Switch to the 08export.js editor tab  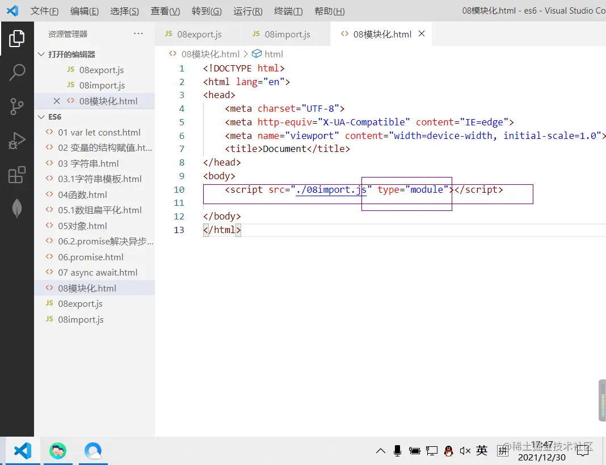pos(198,34)
